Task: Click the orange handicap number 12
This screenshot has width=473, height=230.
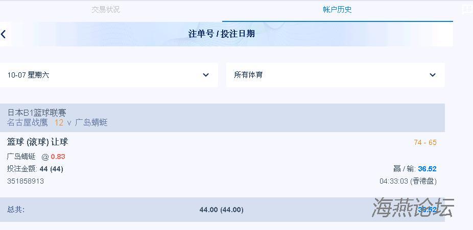Action: [x=59, y=122]
